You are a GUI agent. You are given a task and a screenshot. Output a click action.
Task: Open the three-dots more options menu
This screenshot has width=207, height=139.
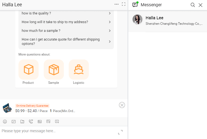tap(117, 4)
